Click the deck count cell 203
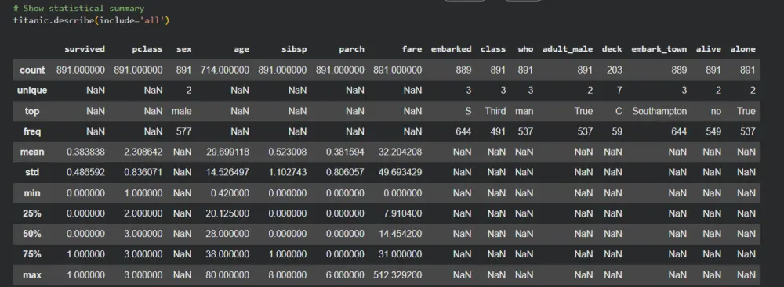Image resolution: width=784 pixels, height=287 pixels. (615, 70)
